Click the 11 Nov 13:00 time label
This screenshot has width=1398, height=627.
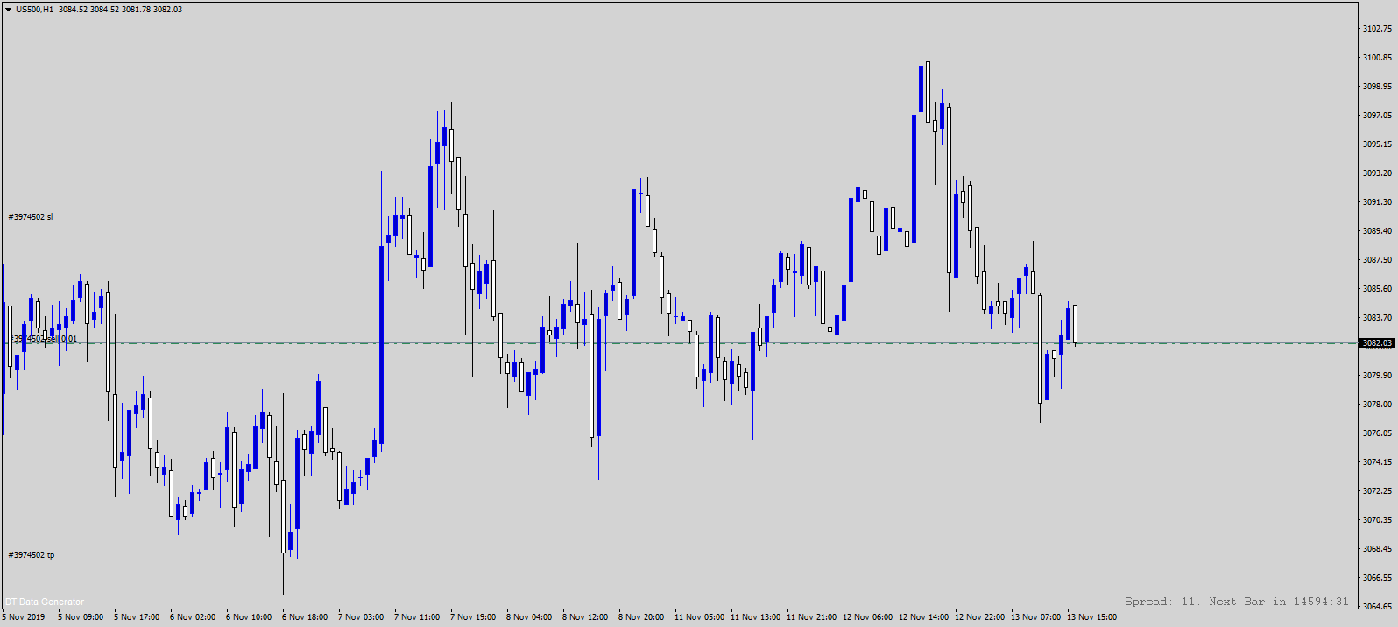755,617
